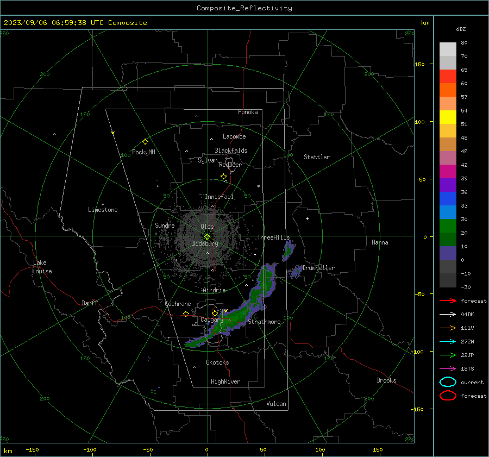The image size is (489, 457).
Task: Click the red forecast ellipse legend icon
Action: tap(448, 396)
